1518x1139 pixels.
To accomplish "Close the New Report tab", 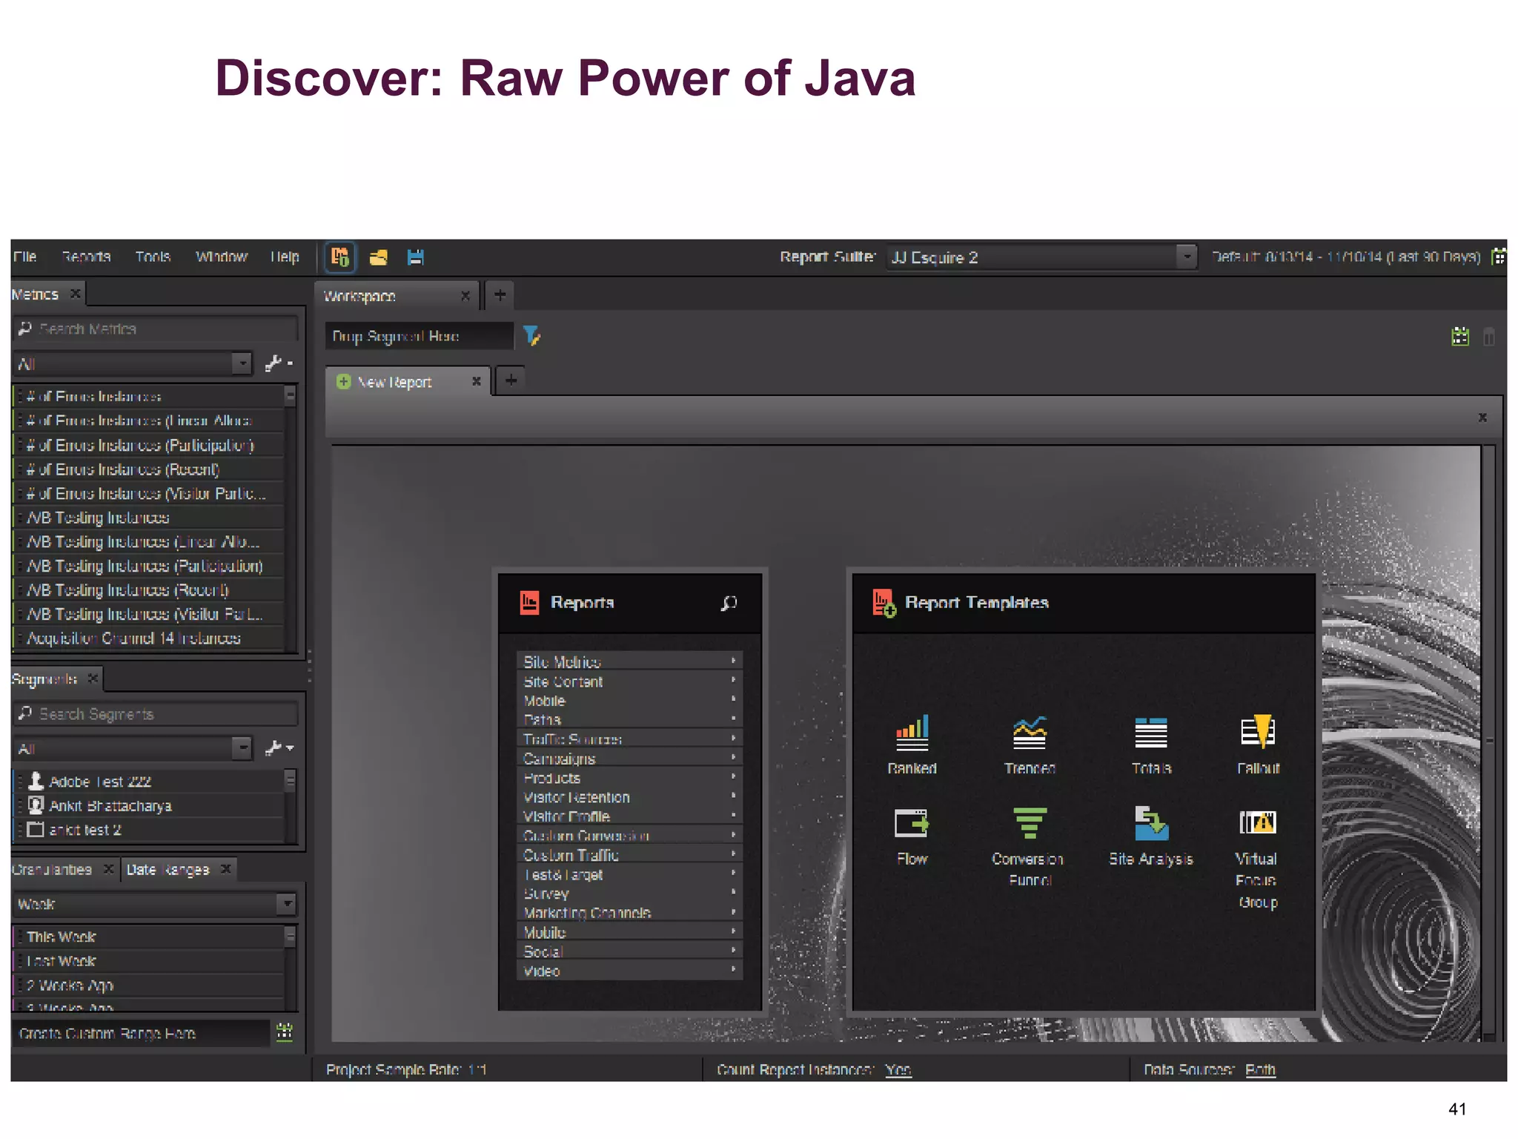I will click(477, 381).
